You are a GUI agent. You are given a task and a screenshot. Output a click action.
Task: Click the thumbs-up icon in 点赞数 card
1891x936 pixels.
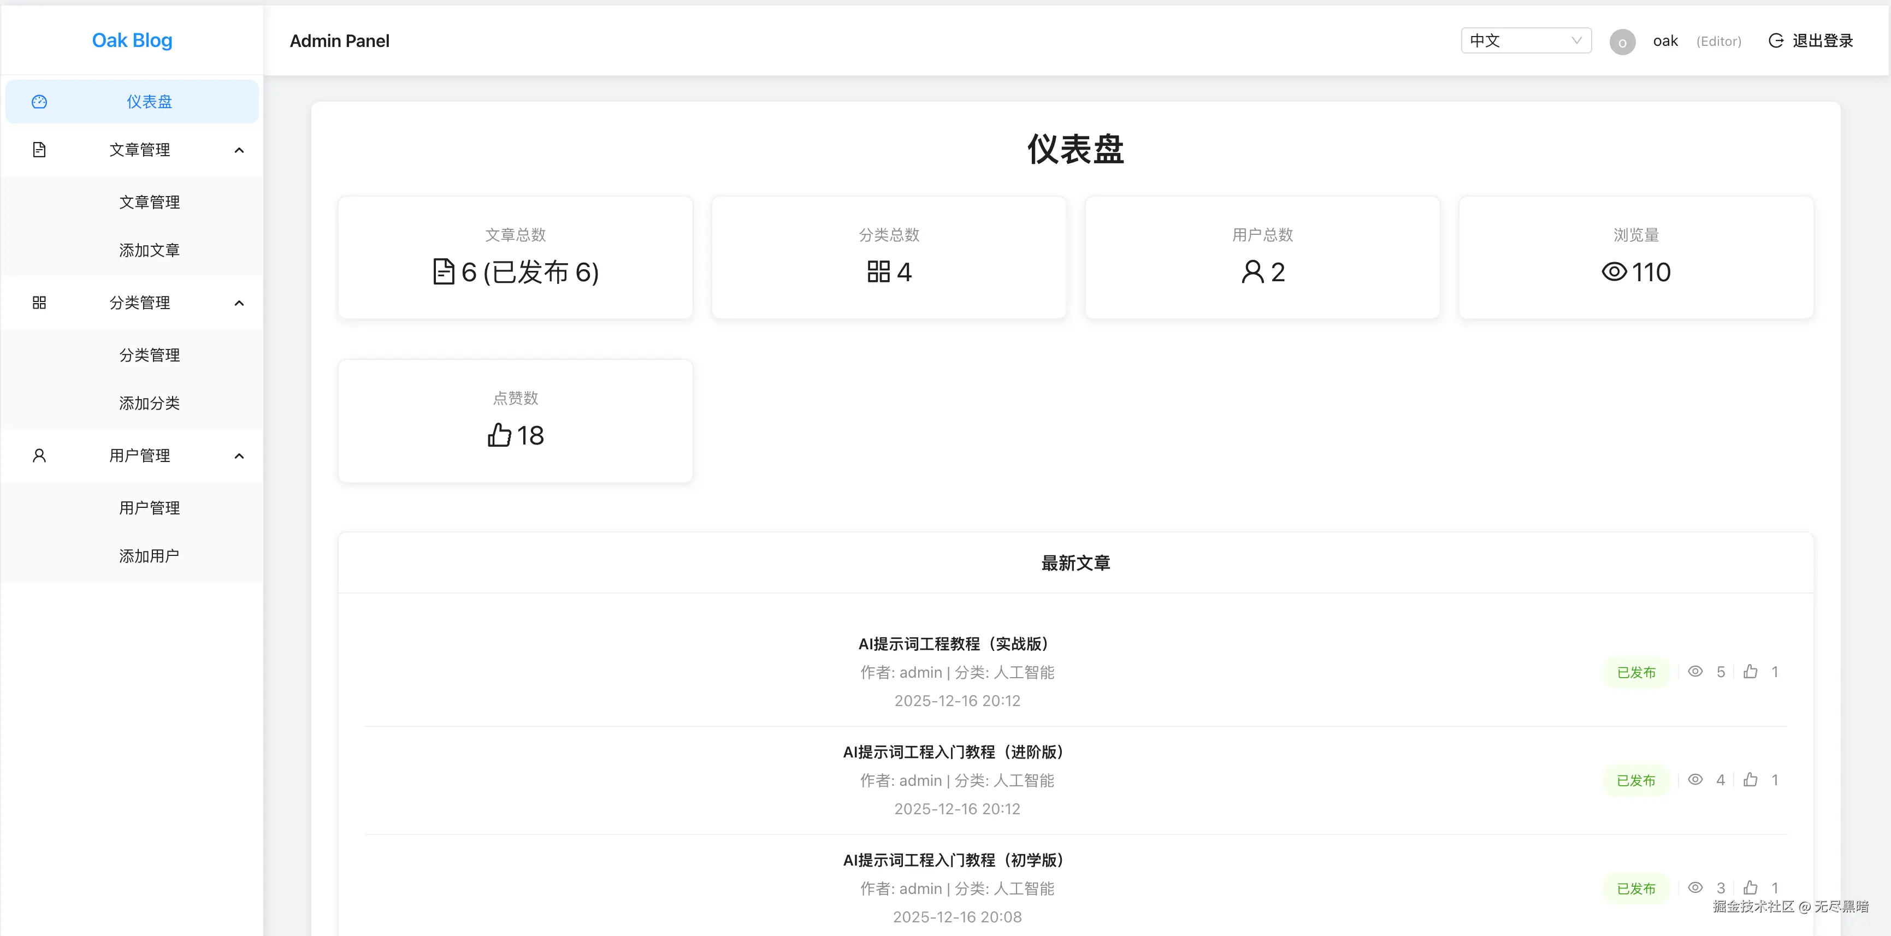499,435
